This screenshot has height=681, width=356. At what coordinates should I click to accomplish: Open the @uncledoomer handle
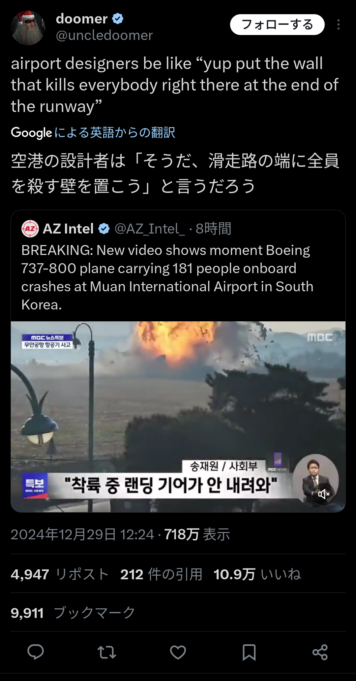(x=104, y=35)
